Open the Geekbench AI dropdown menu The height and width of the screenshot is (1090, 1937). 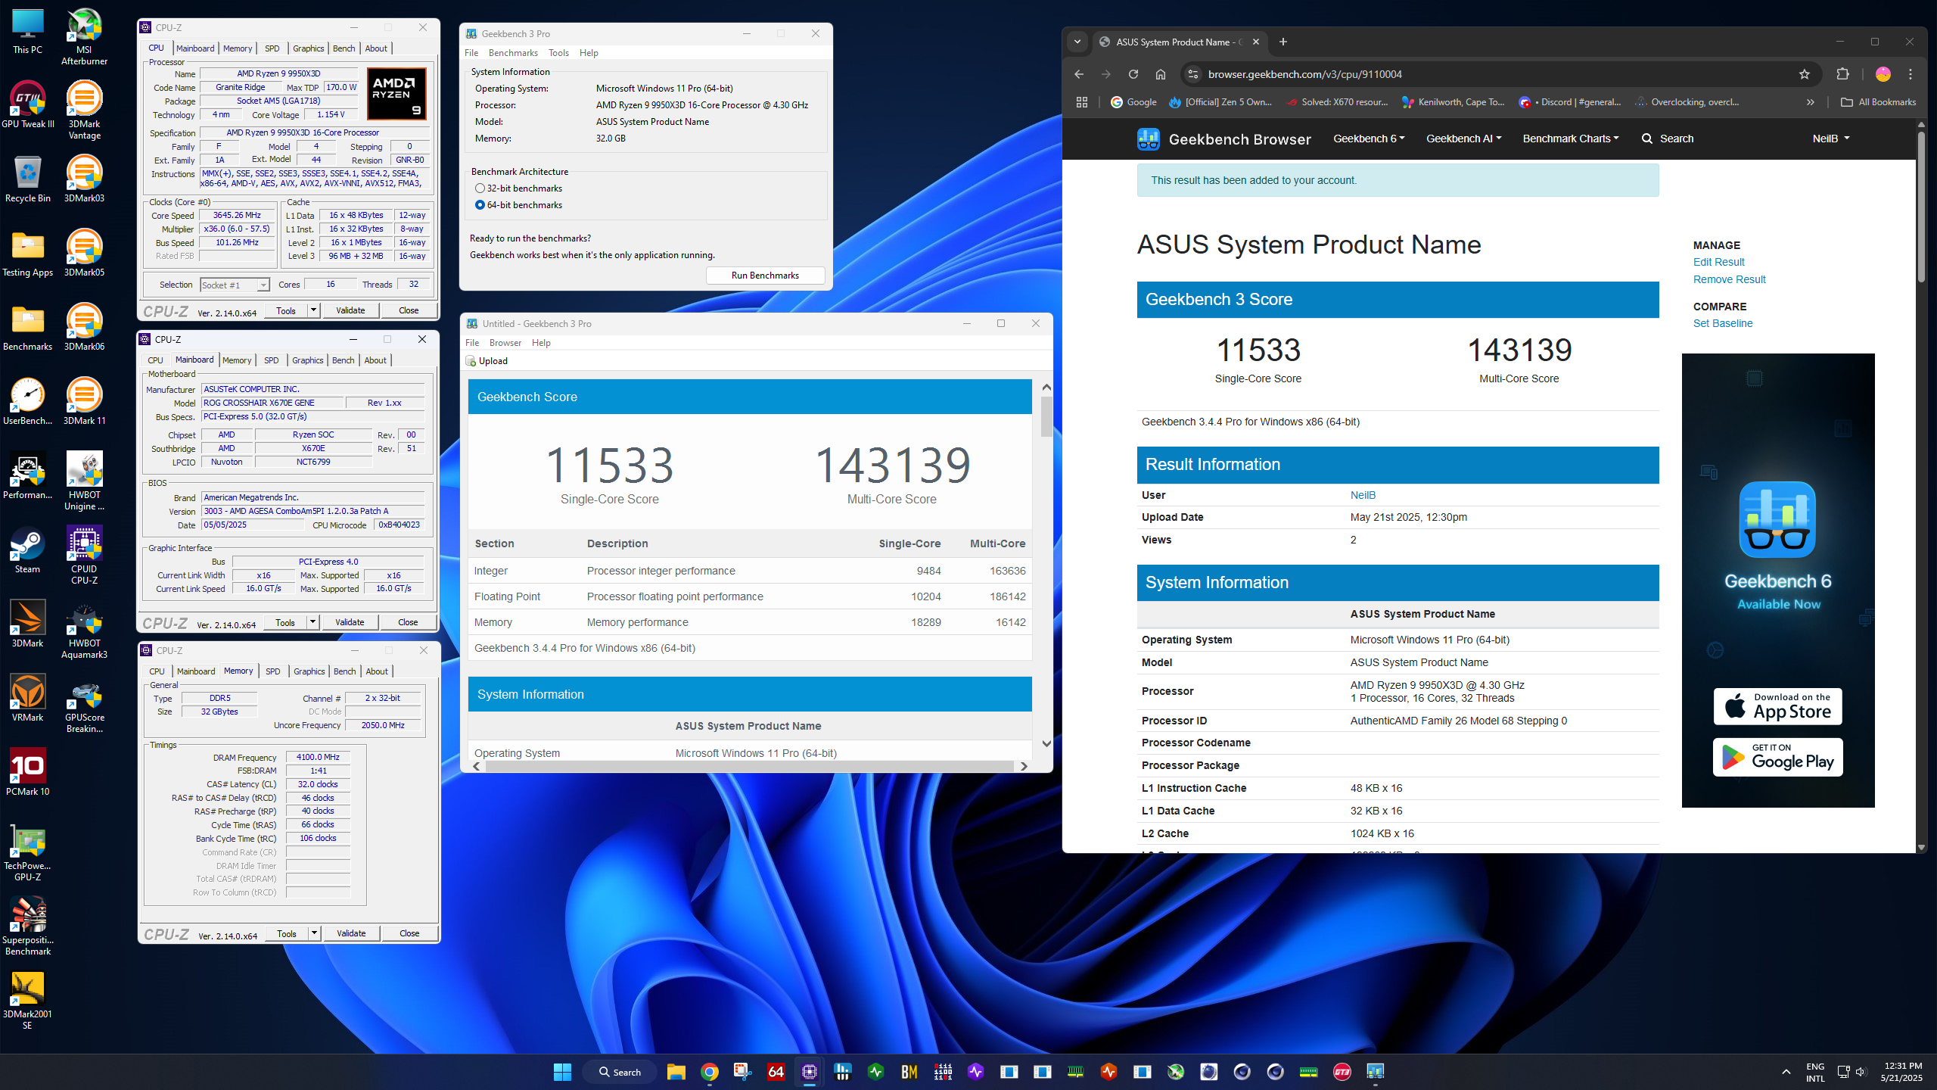[1463, 139]
